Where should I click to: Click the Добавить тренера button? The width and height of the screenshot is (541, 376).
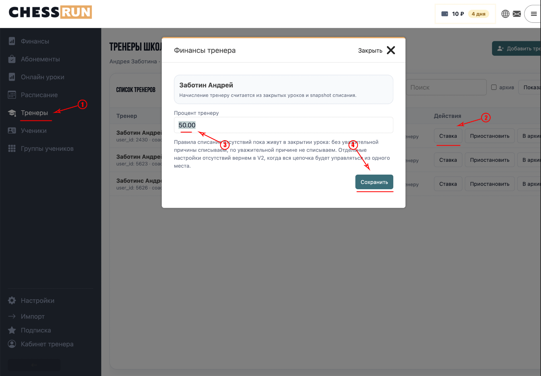click(x=517, y=48)
